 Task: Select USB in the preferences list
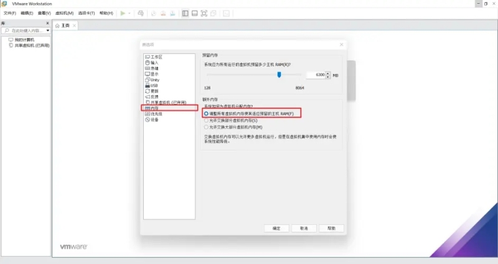(152, 86)
